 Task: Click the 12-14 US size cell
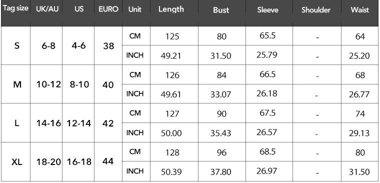pos(79,123)
